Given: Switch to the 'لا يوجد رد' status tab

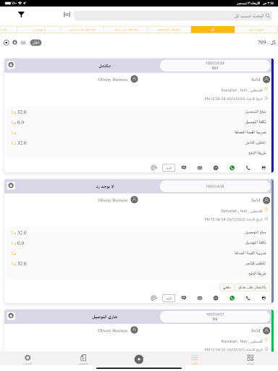Looking at the screenshot, I should click(x=38, y=30).
